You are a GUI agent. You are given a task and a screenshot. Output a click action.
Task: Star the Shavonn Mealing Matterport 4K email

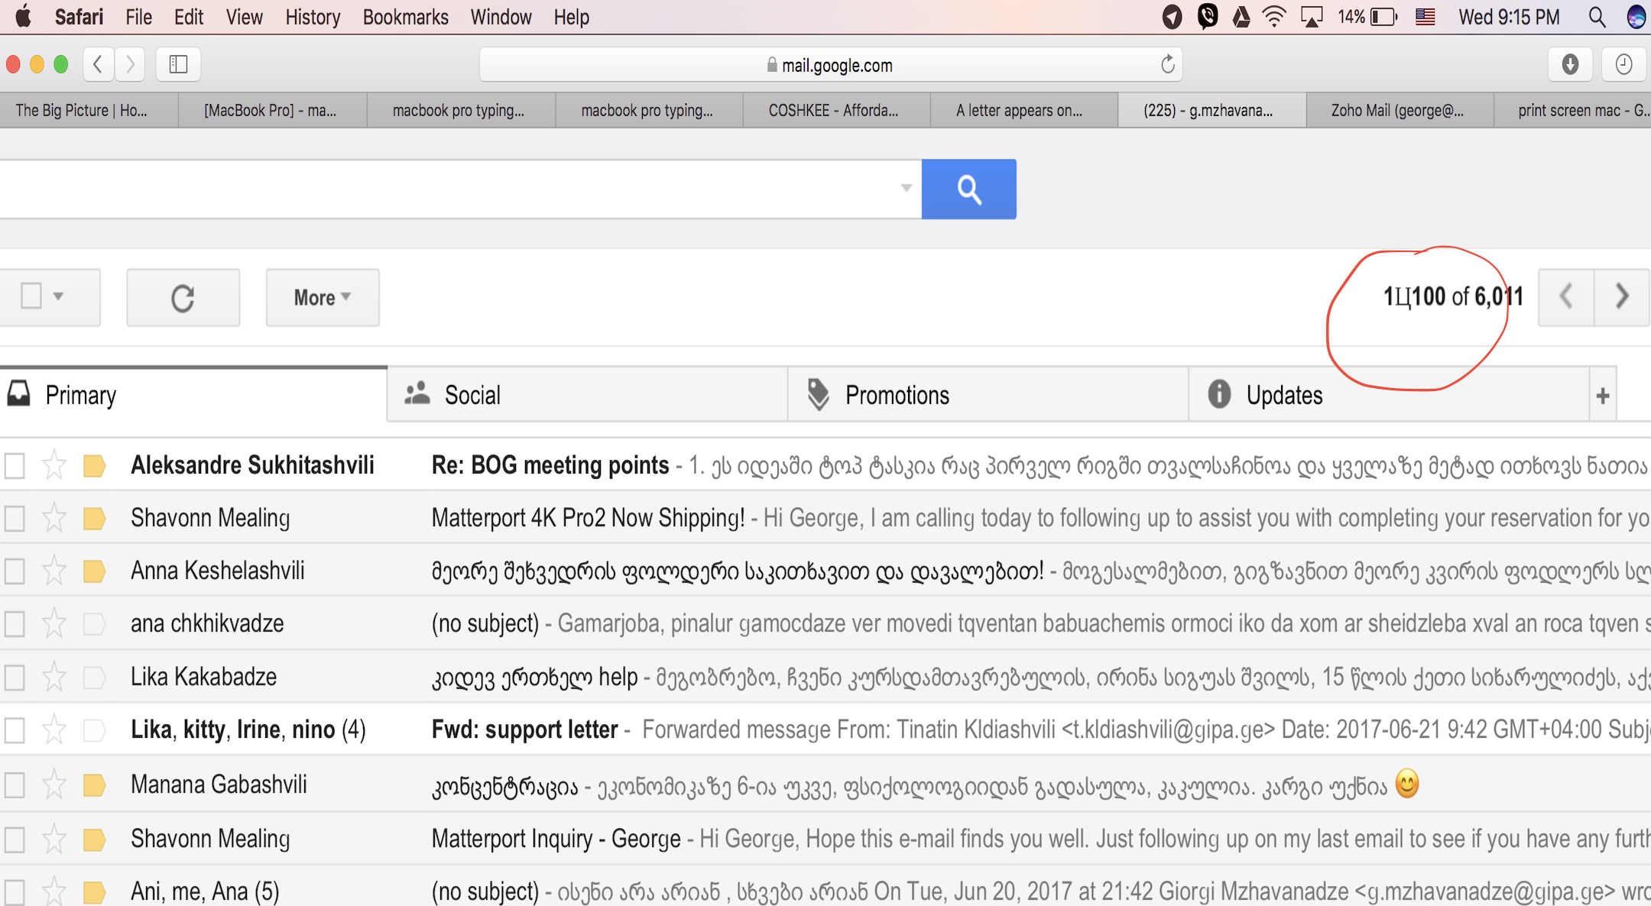pyautogui.click(x=54, y=518)
